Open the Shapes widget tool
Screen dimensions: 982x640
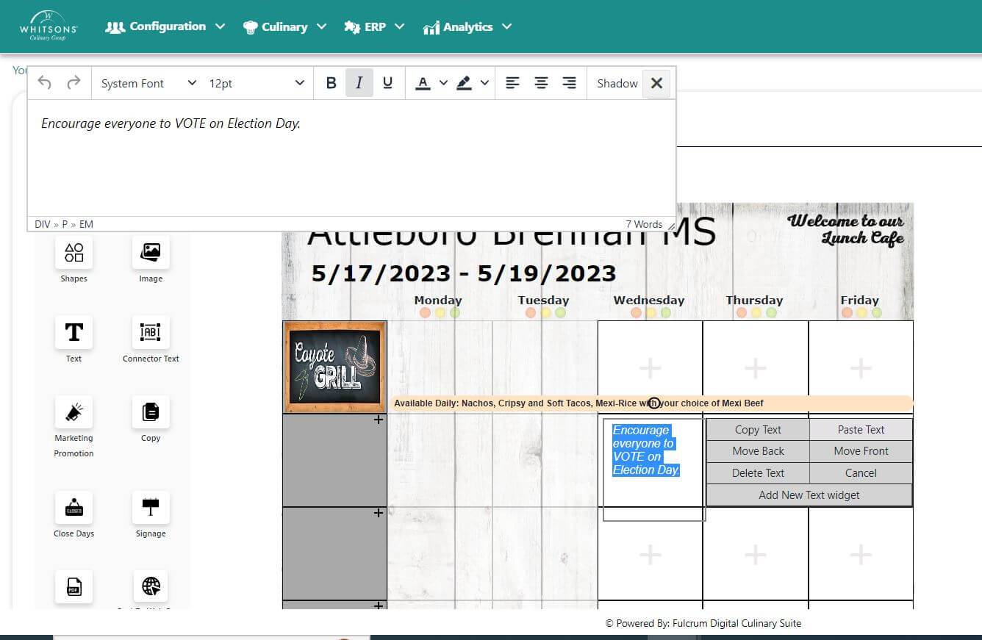pos(74,254)
